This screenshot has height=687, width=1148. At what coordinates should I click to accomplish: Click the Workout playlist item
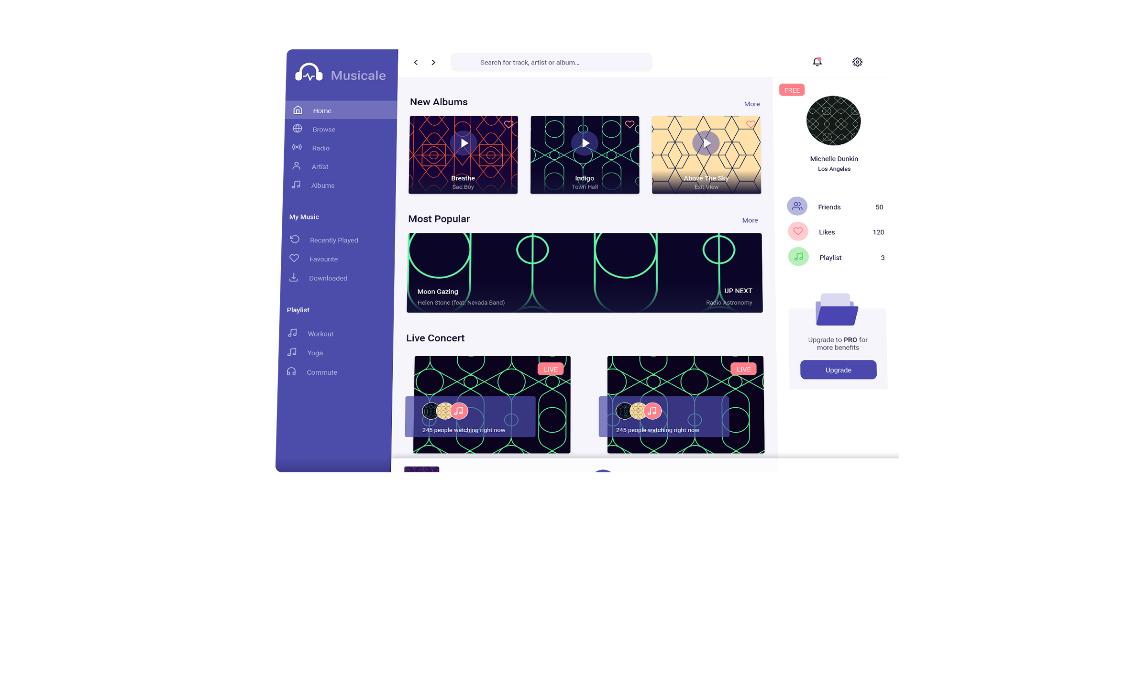(x=320, y=333)
